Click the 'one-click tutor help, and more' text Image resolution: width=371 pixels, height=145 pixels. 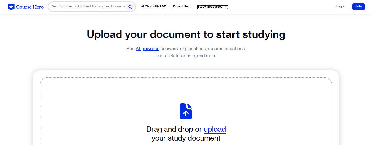(186, 56)
